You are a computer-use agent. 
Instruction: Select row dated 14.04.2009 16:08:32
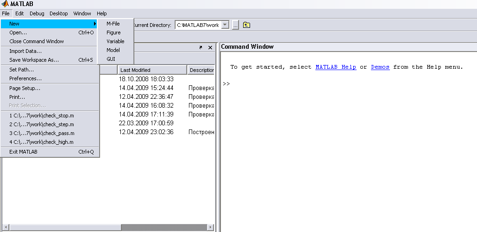(146, 105)
